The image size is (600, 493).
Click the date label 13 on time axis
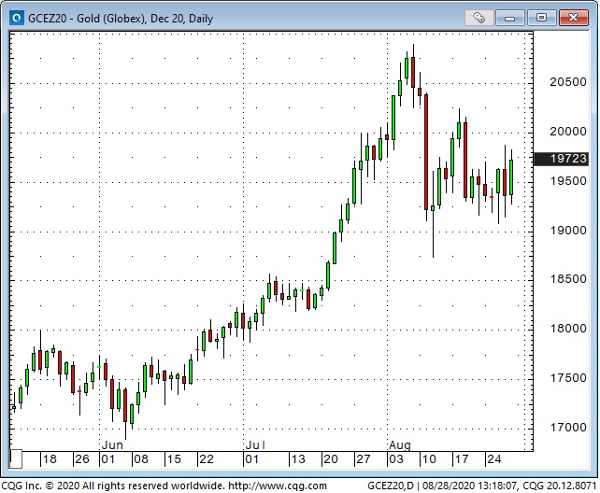tap(298, 459)
